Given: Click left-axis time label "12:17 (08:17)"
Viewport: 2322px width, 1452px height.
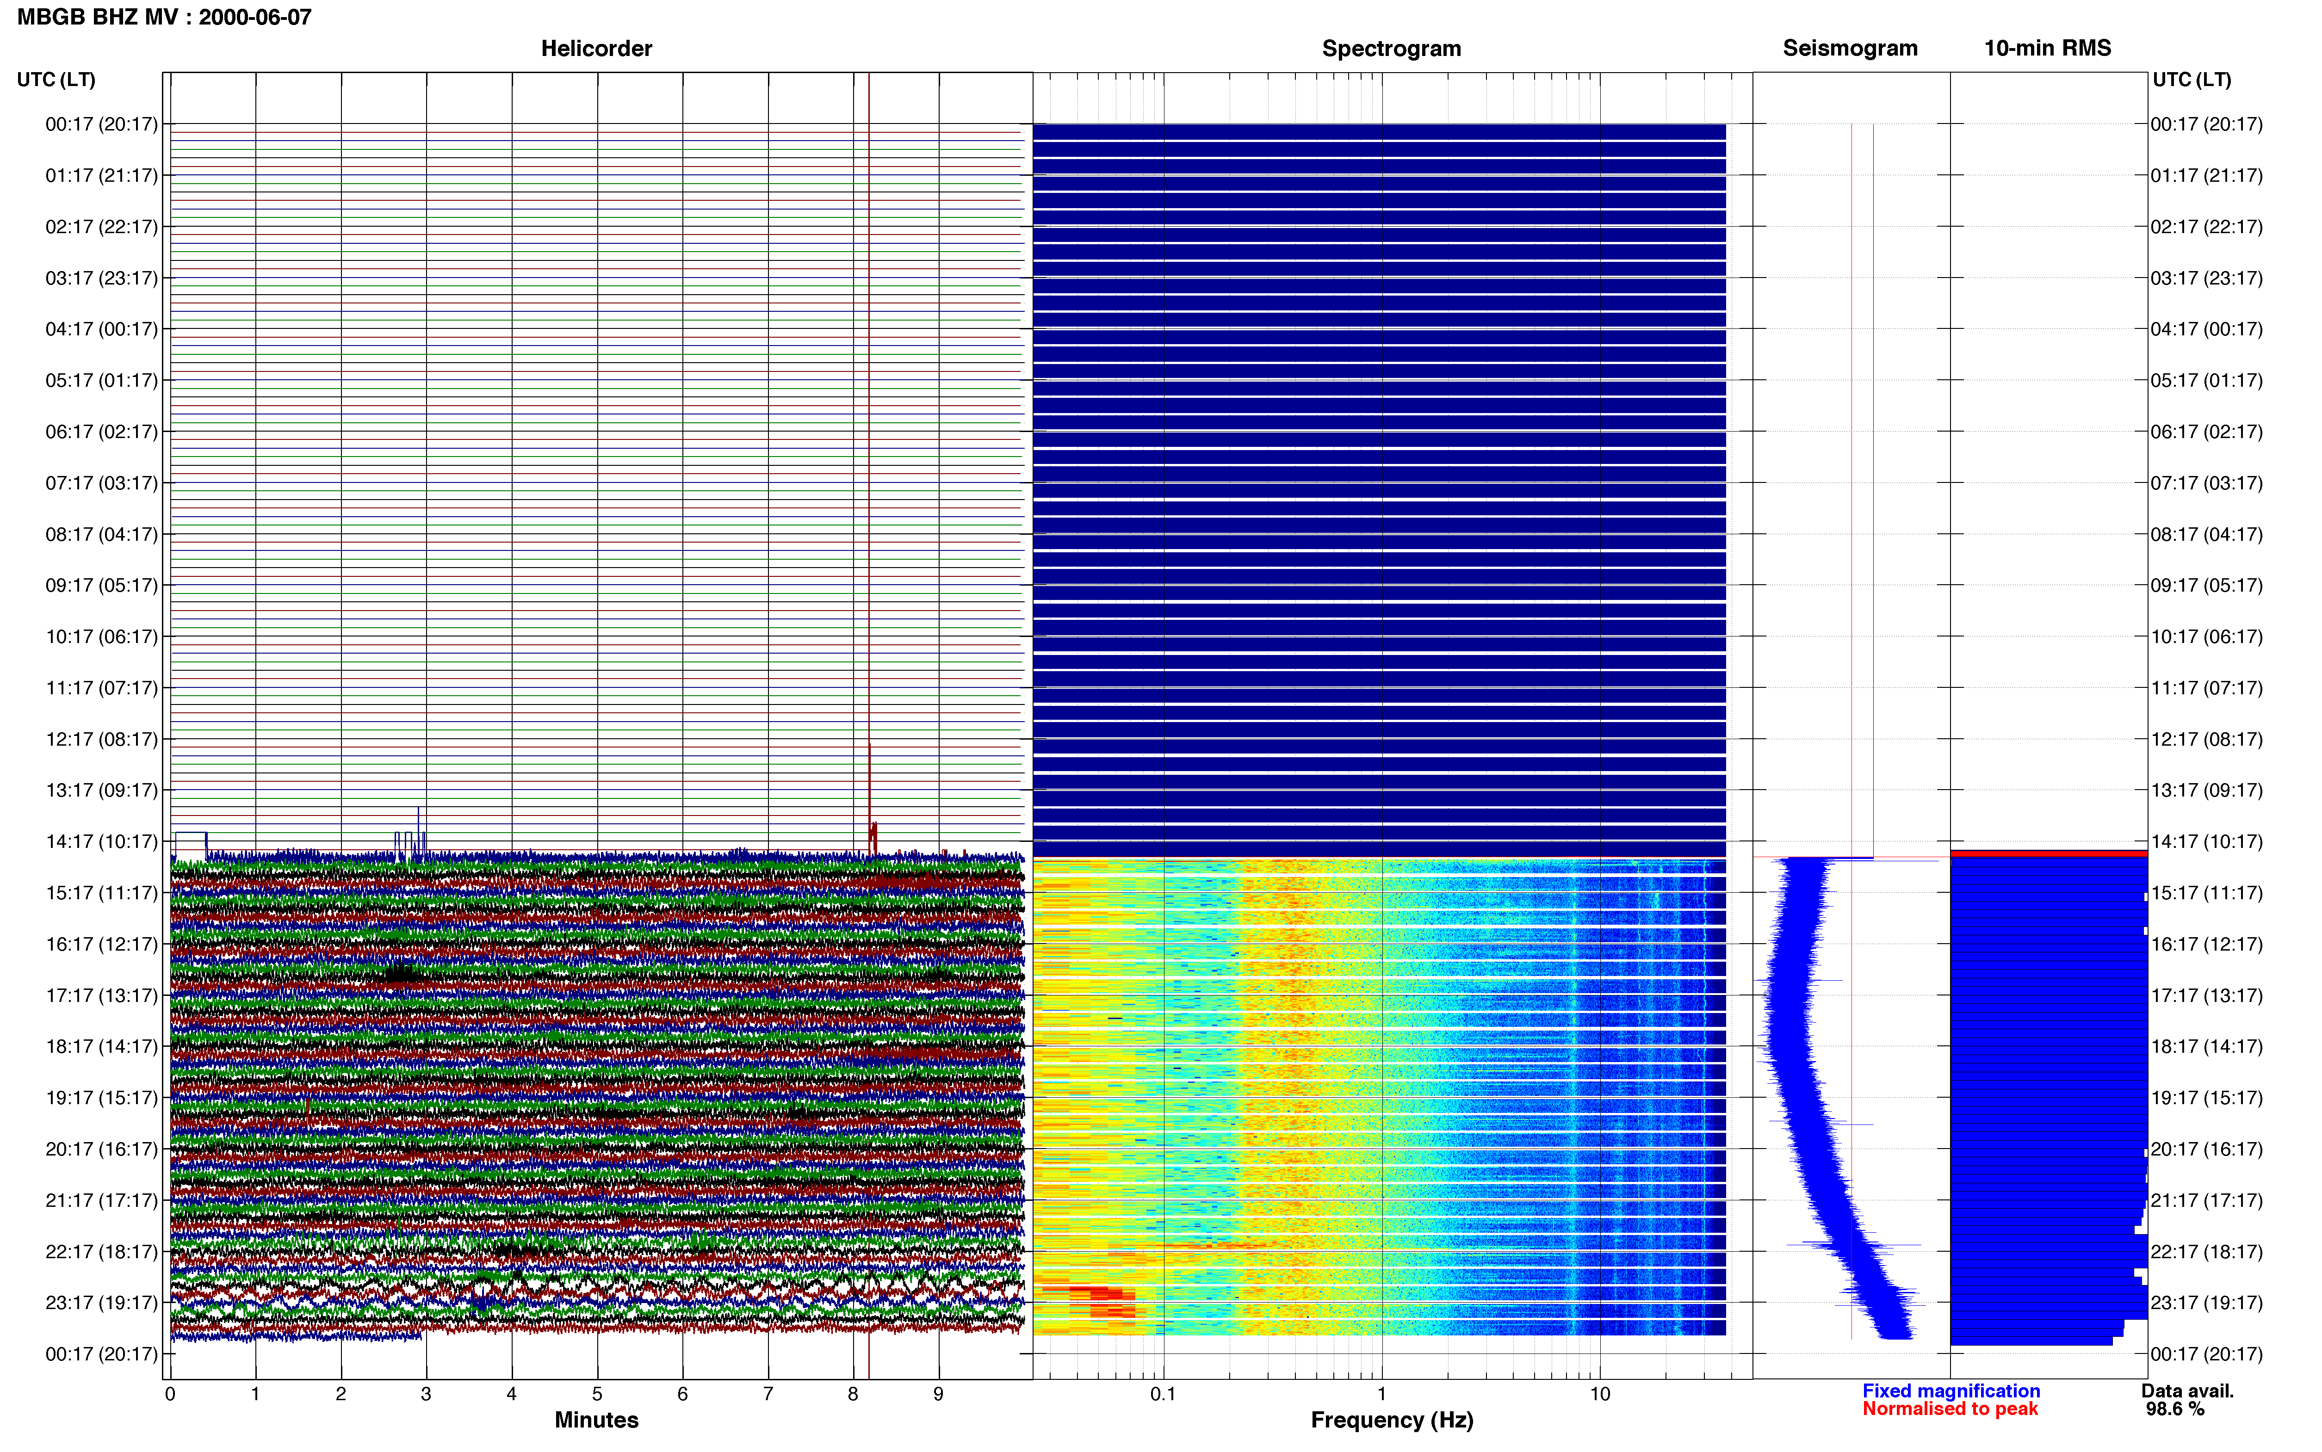Looking at the screenshot, I should pyautogui.click(x=102, y=740).
